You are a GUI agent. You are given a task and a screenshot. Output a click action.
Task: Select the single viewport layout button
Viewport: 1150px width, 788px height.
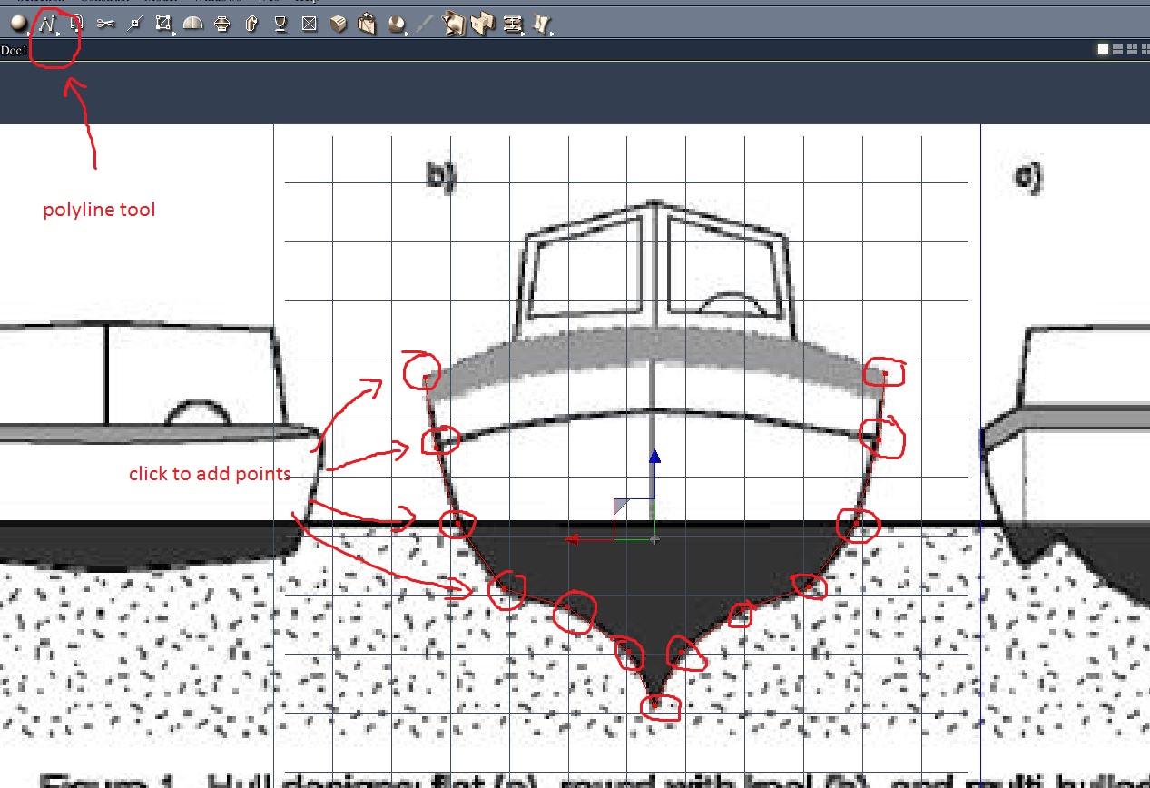1104,50
